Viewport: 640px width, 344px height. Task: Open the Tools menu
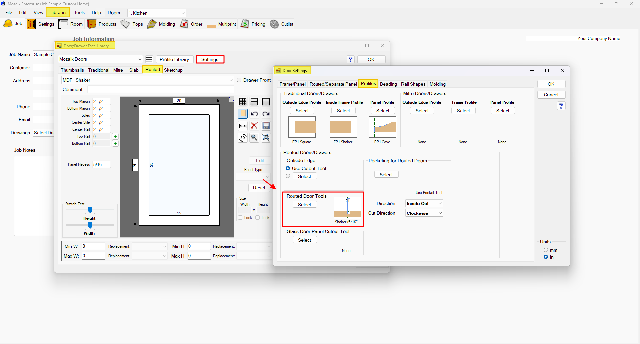(x=79, y=12)
